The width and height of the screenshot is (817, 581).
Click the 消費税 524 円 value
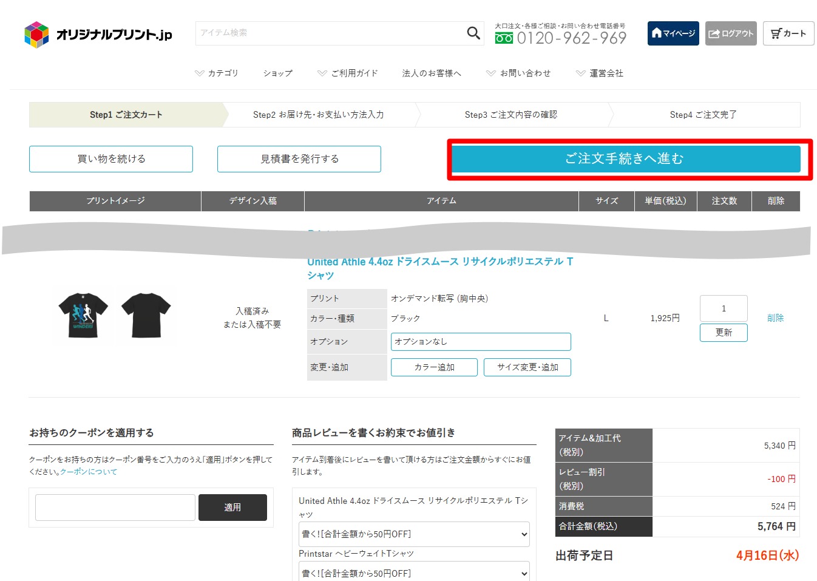[783, 506]
